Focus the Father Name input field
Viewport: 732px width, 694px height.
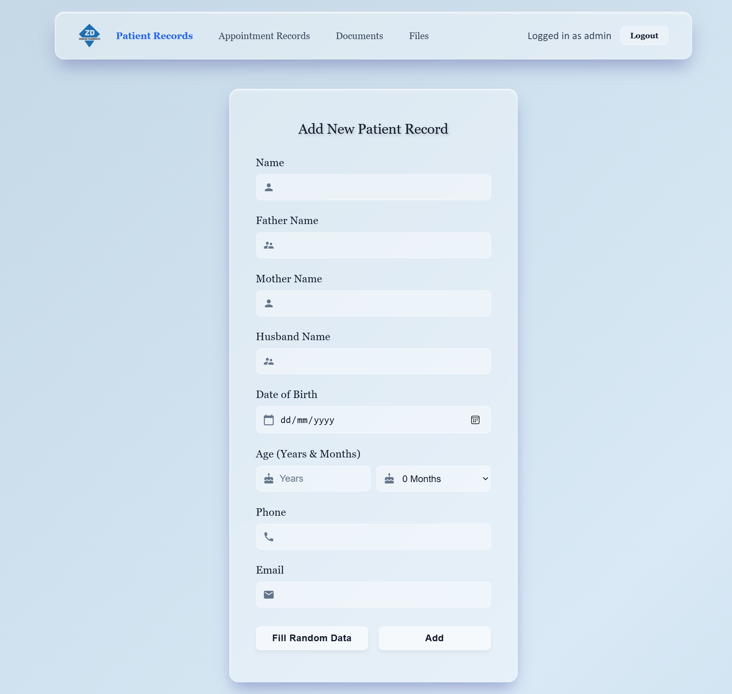[373, 245]
